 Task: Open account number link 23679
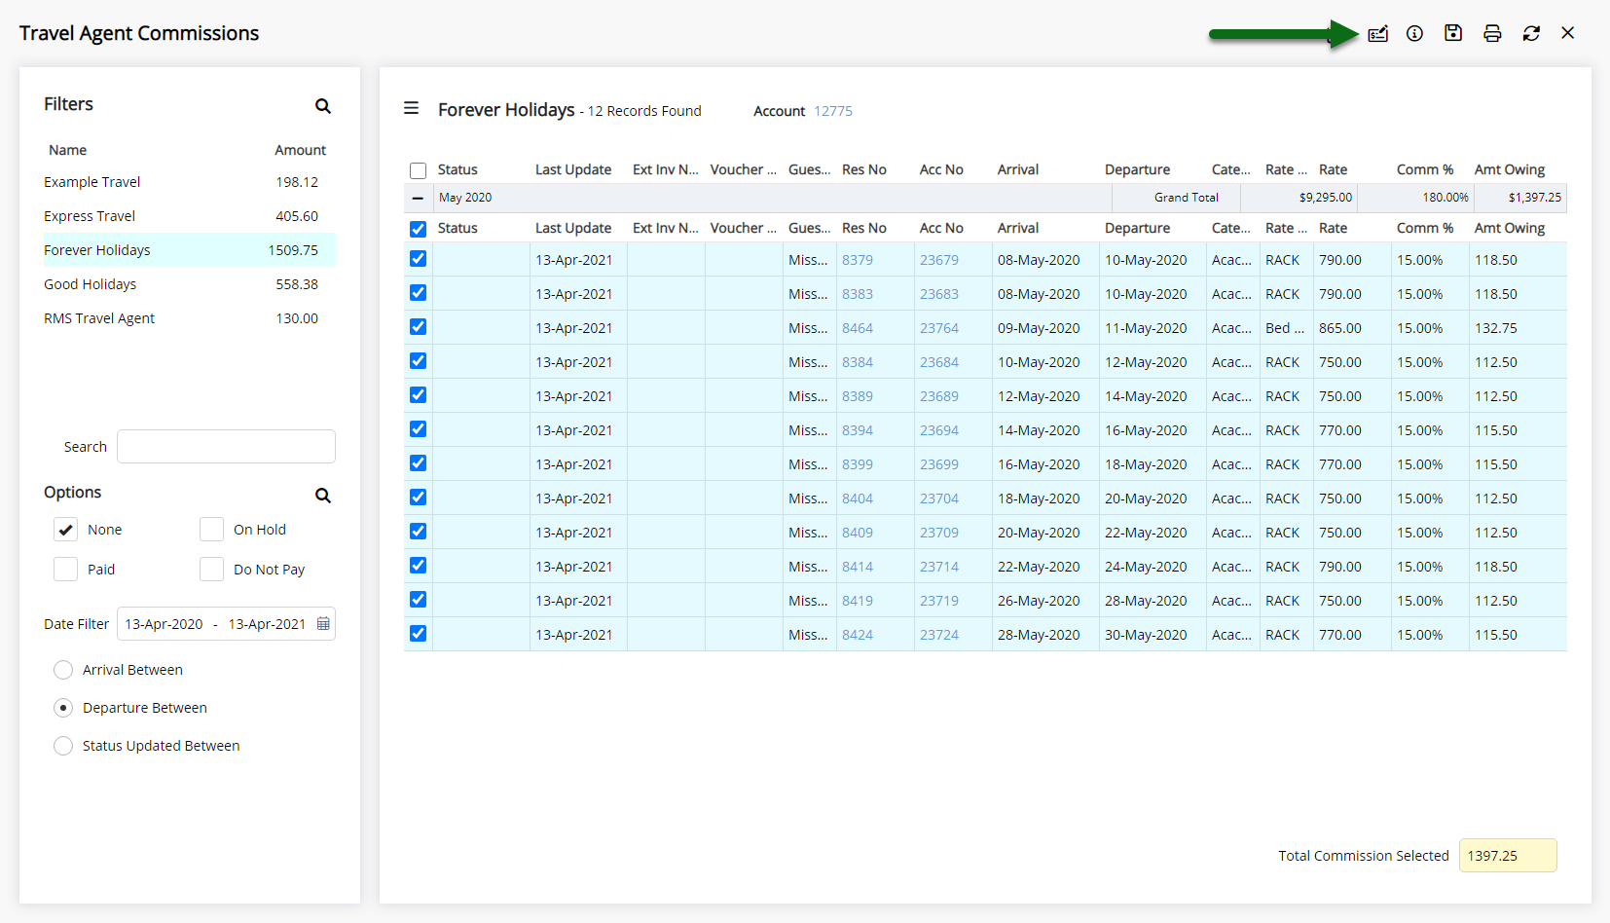pos(939,260)
